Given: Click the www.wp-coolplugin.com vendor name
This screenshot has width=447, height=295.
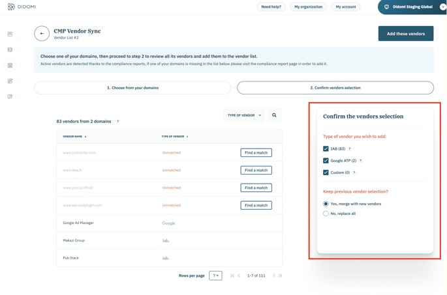Looking at the screenshot, I should pyautogui.click(x=82, y=205).
